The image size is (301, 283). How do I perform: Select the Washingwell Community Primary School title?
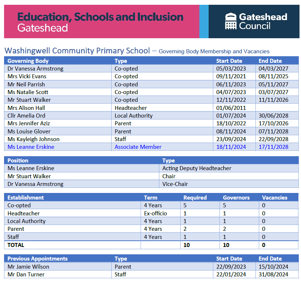pos(77,51)
